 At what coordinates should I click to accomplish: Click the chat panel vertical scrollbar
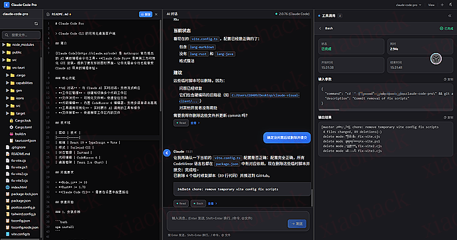point(312,198)
